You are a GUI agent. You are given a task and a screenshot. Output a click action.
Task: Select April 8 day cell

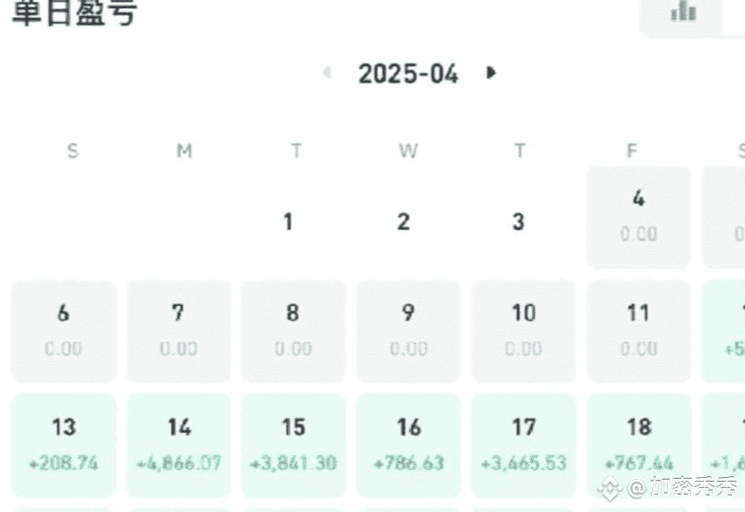pos(294,331)
